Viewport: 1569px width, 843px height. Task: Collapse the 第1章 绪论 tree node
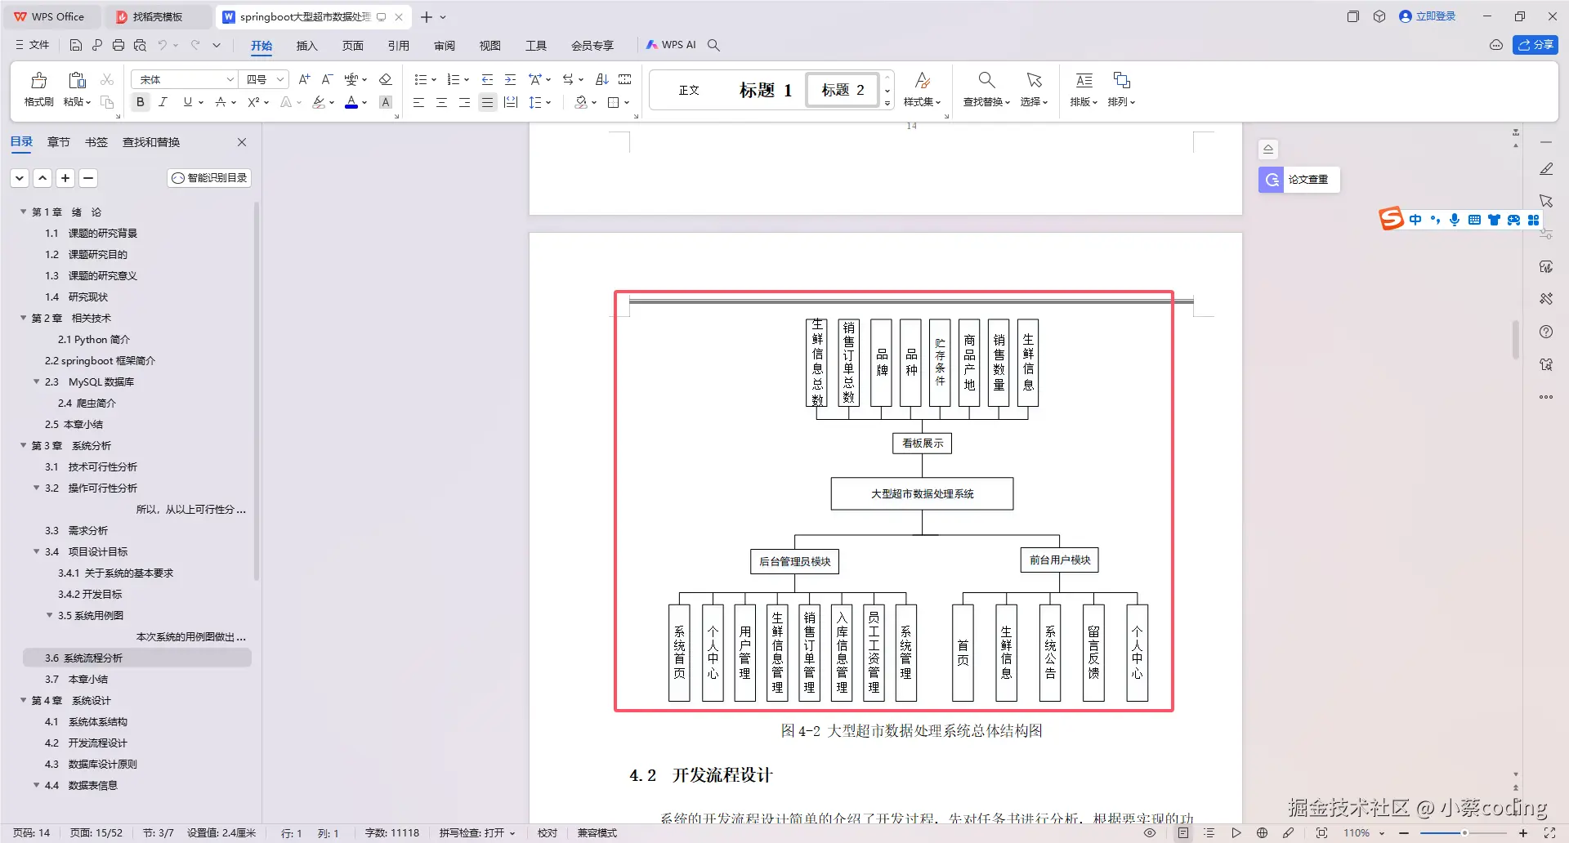coord(23,212)
